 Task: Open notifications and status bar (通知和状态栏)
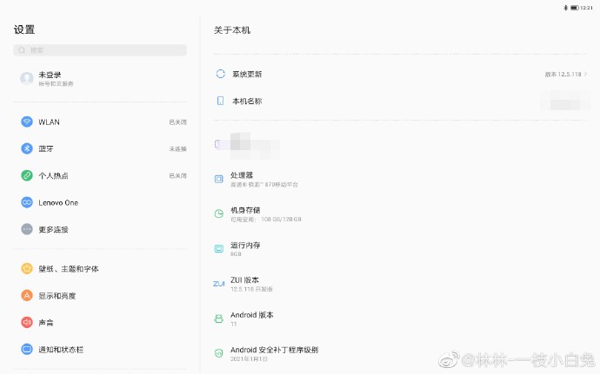pyautogui.click(x=100, y=349)
